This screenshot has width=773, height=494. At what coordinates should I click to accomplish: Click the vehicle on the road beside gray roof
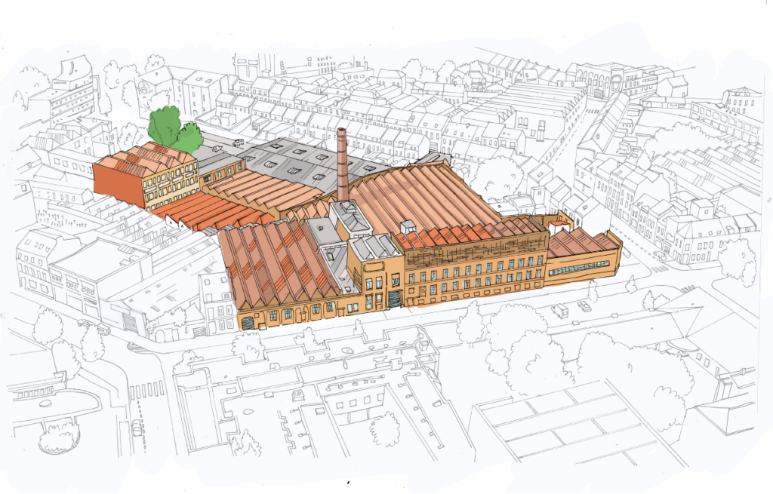point(238,143)
